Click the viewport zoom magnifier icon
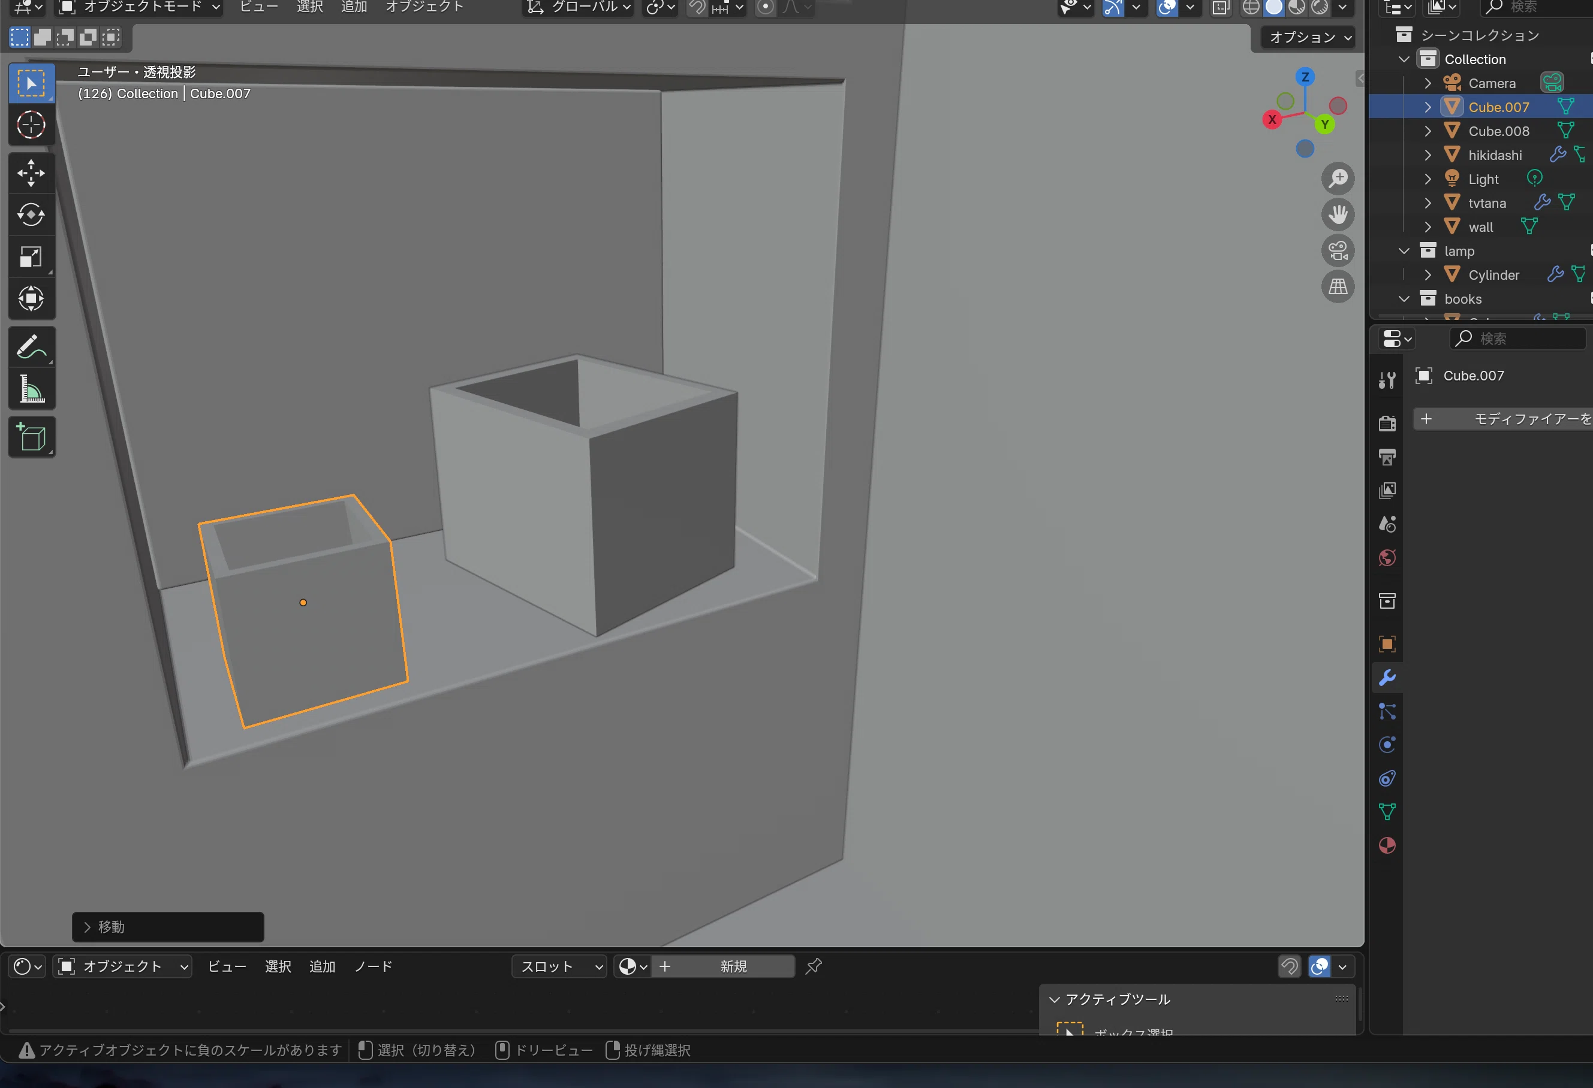This screenshot has width=1593, height=1088. (x=1338, y=179)
